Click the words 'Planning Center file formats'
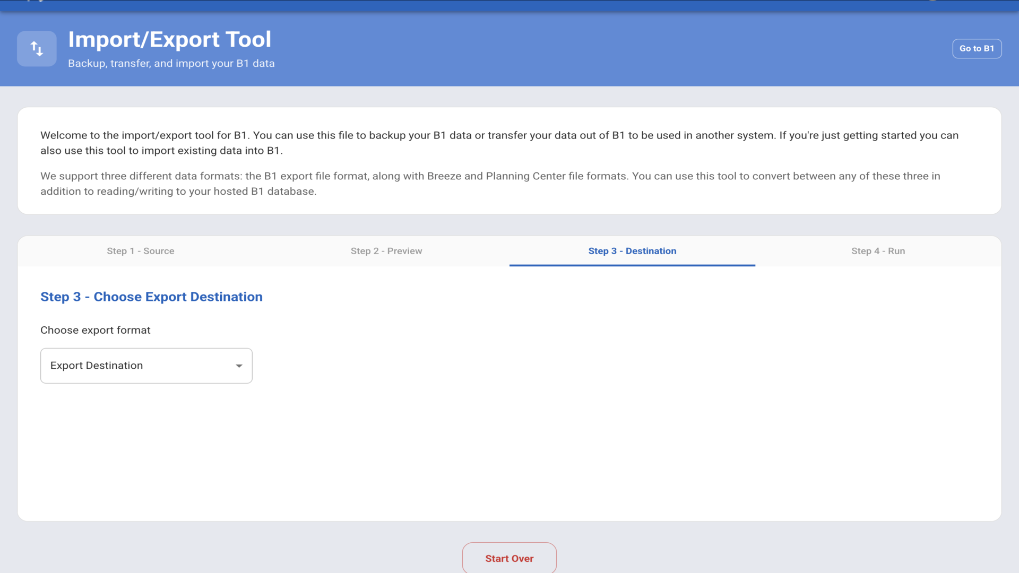 pyautogui.click(x=556, y=176)
